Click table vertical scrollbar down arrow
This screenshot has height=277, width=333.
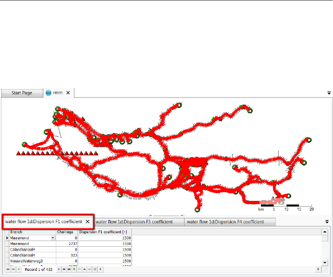325,262
